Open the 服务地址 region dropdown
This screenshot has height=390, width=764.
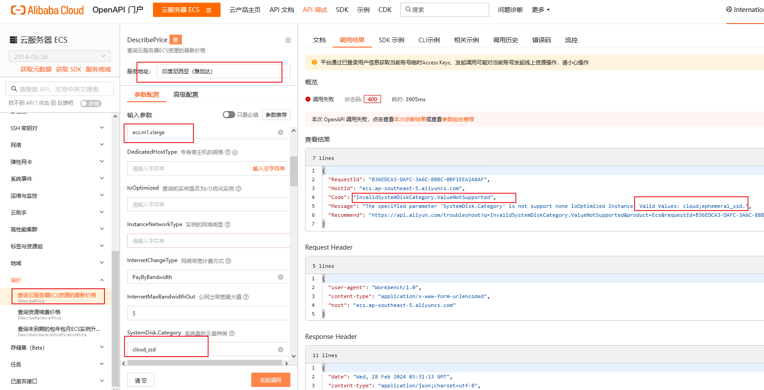[x=223, y=71]
